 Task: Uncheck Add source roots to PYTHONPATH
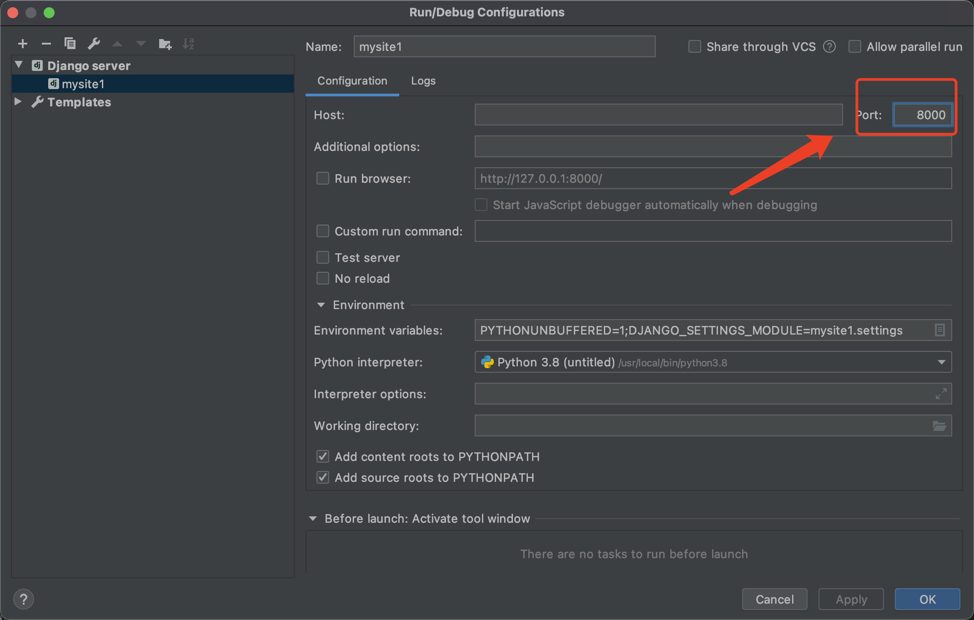pyautogui.click(x=323, y=477)
